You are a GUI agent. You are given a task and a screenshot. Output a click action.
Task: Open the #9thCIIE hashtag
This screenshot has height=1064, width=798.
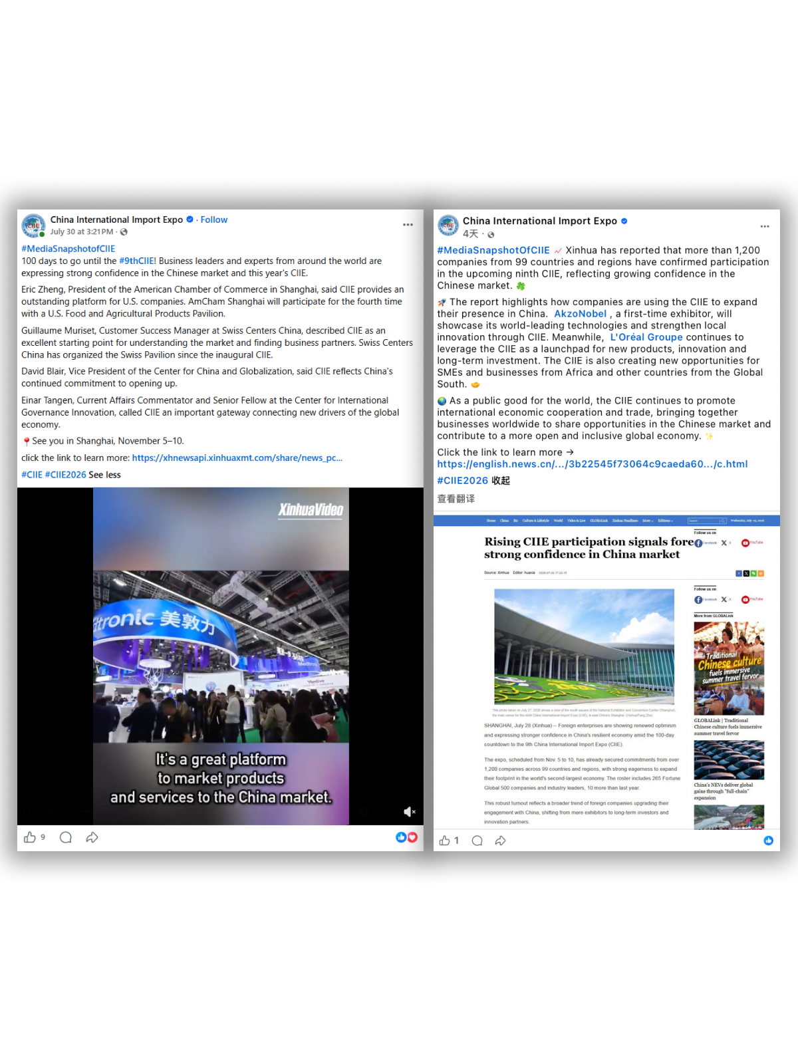point(136,261)
